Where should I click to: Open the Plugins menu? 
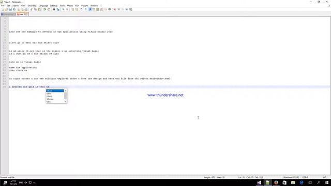point(85,6)
